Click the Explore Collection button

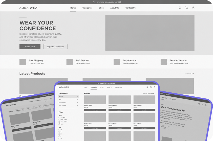tap(55, 47)
